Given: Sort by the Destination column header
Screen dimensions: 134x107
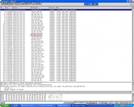Looking at the screenshot, I should pyautogui.click(x=40, y=8).
